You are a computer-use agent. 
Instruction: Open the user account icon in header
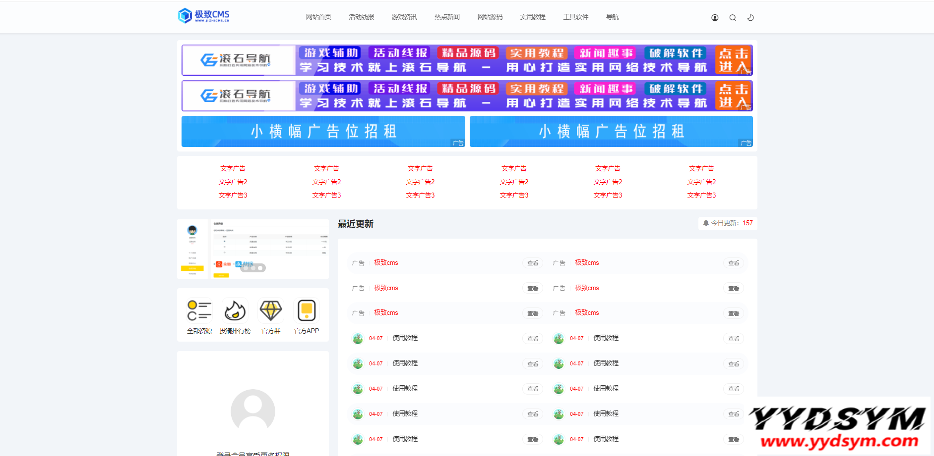coord(715,18)
